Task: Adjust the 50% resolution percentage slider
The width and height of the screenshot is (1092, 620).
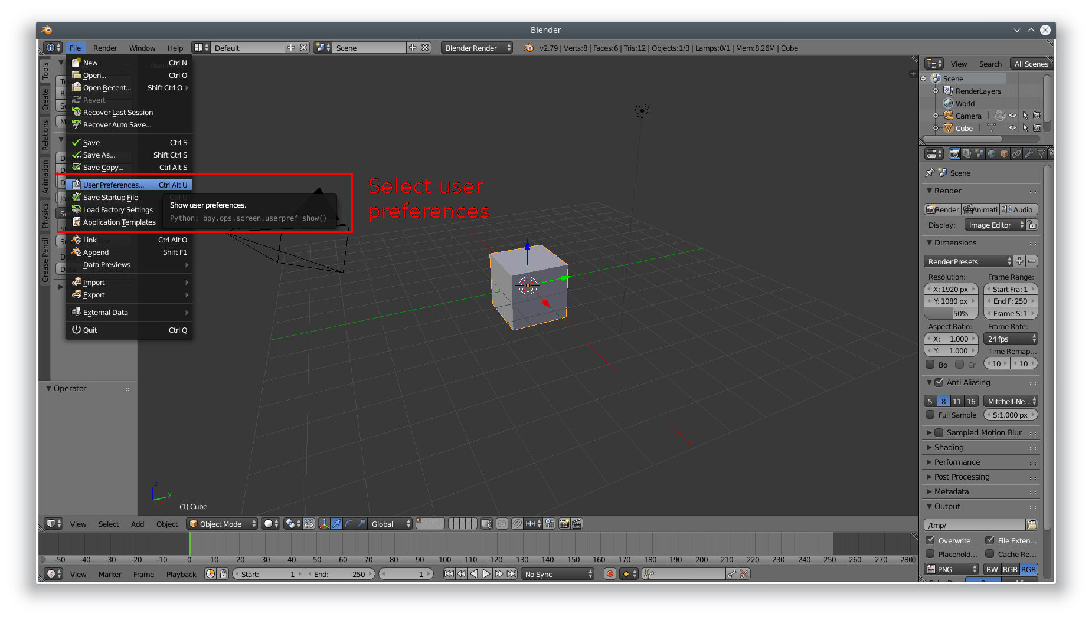Action: pyautogui.click(x=951, y=313)
